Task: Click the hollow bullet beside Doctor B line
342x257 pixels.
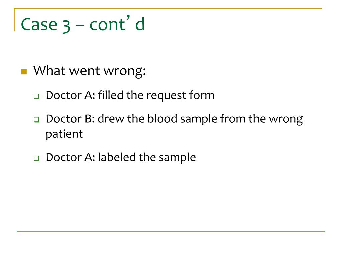Action: click(37, 120)
